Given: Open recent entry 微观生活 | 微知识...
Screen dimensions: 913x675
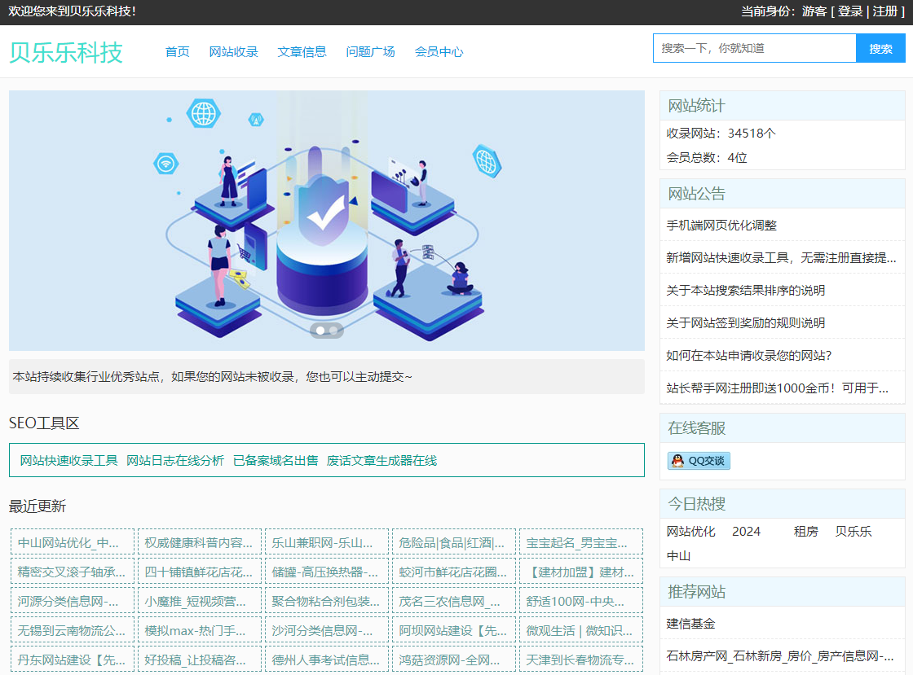Looking at the screenshot, I should [581, 630].
